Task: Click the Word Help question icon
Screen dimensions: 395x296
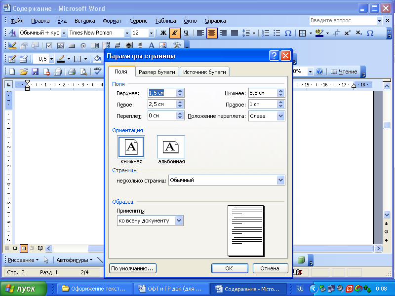Action: (319, 72)
